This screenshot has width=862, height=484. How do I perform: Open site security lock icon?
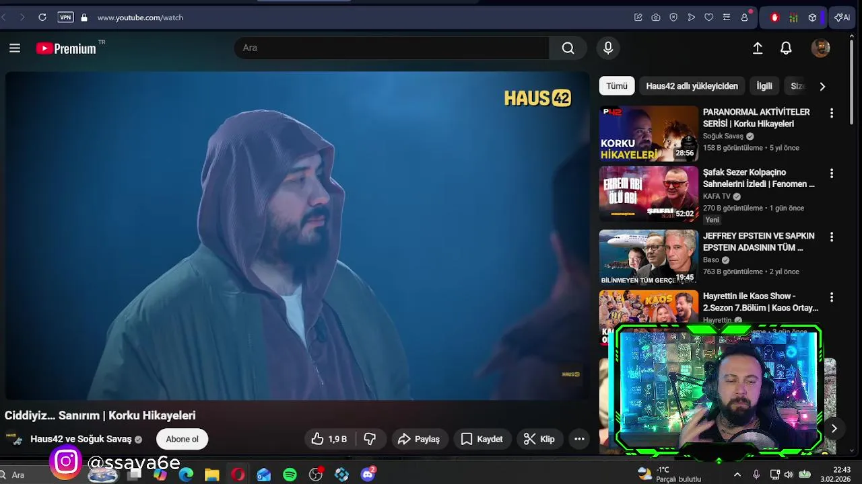[84, 17]
